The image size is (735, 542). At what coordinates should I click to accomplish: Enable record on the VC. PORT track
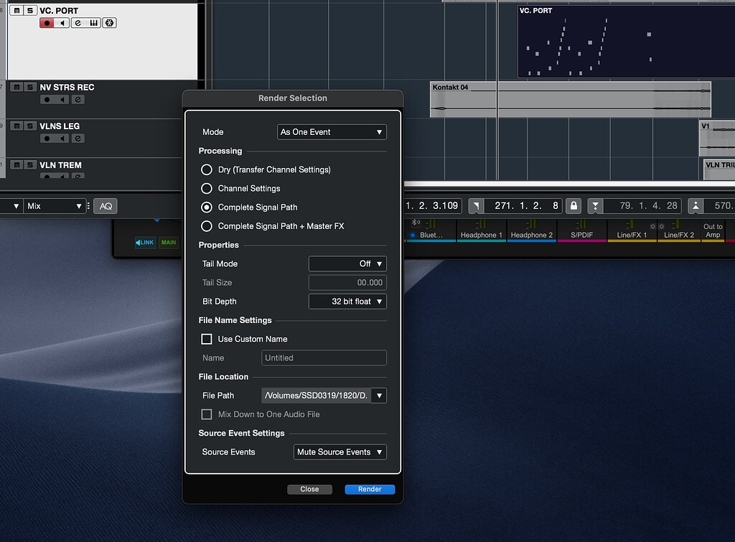(x=48, y=23)
